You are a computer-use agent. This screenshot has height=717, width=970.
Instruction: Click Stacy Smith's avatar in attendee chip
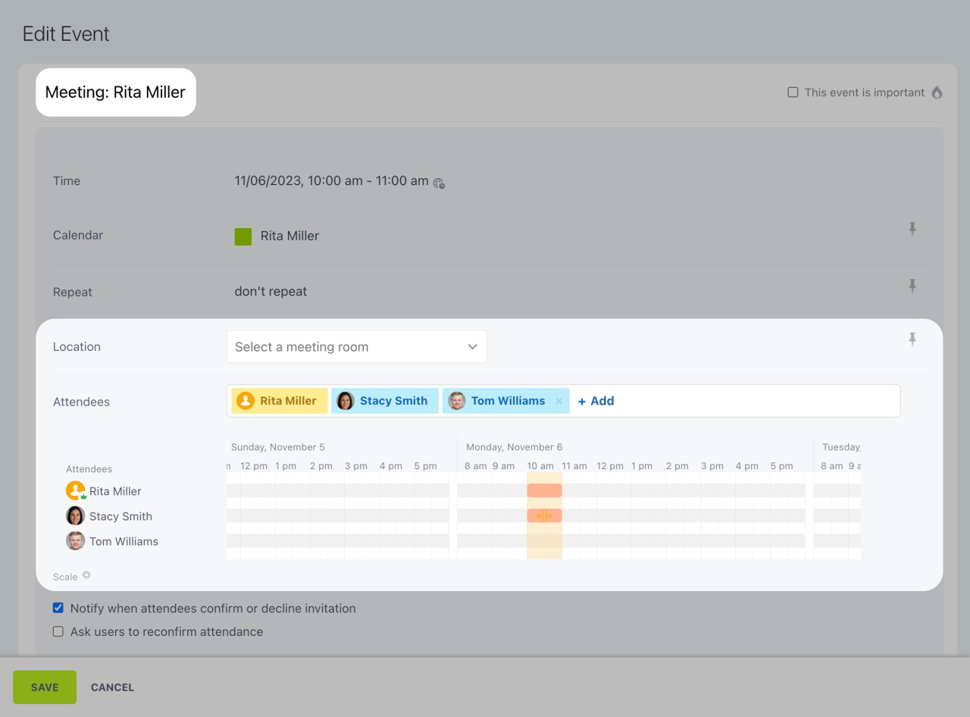pos(346,401)
